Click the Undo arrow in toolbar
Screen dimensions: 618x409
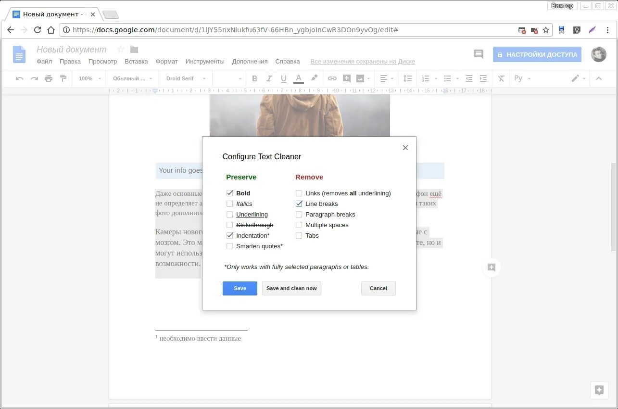click(20, 78)
